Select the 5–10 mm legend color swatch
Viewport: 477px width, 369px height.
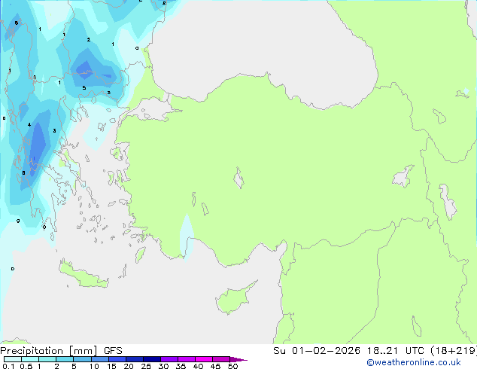(82, 359)
